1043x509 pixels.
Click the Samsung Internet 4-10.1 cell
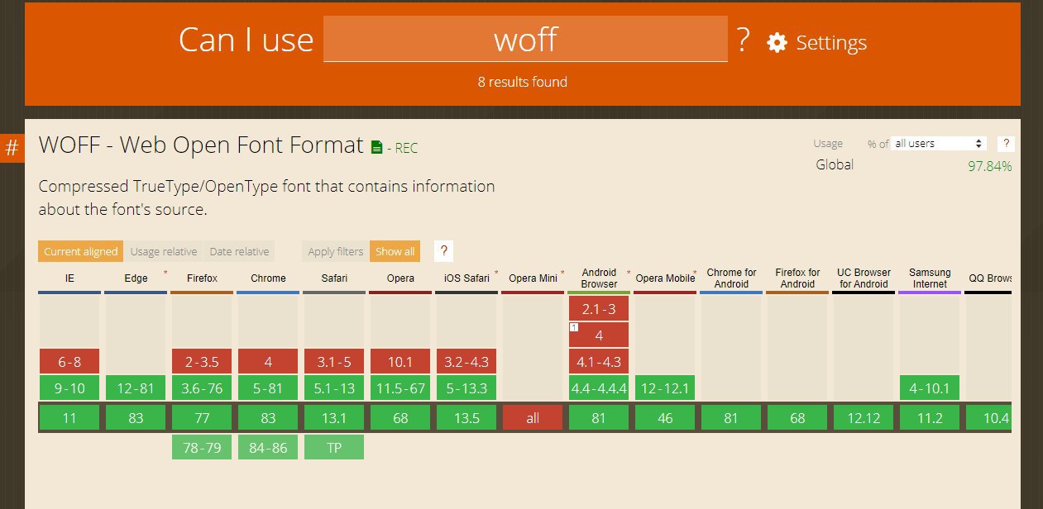click(x=930, y=388)
